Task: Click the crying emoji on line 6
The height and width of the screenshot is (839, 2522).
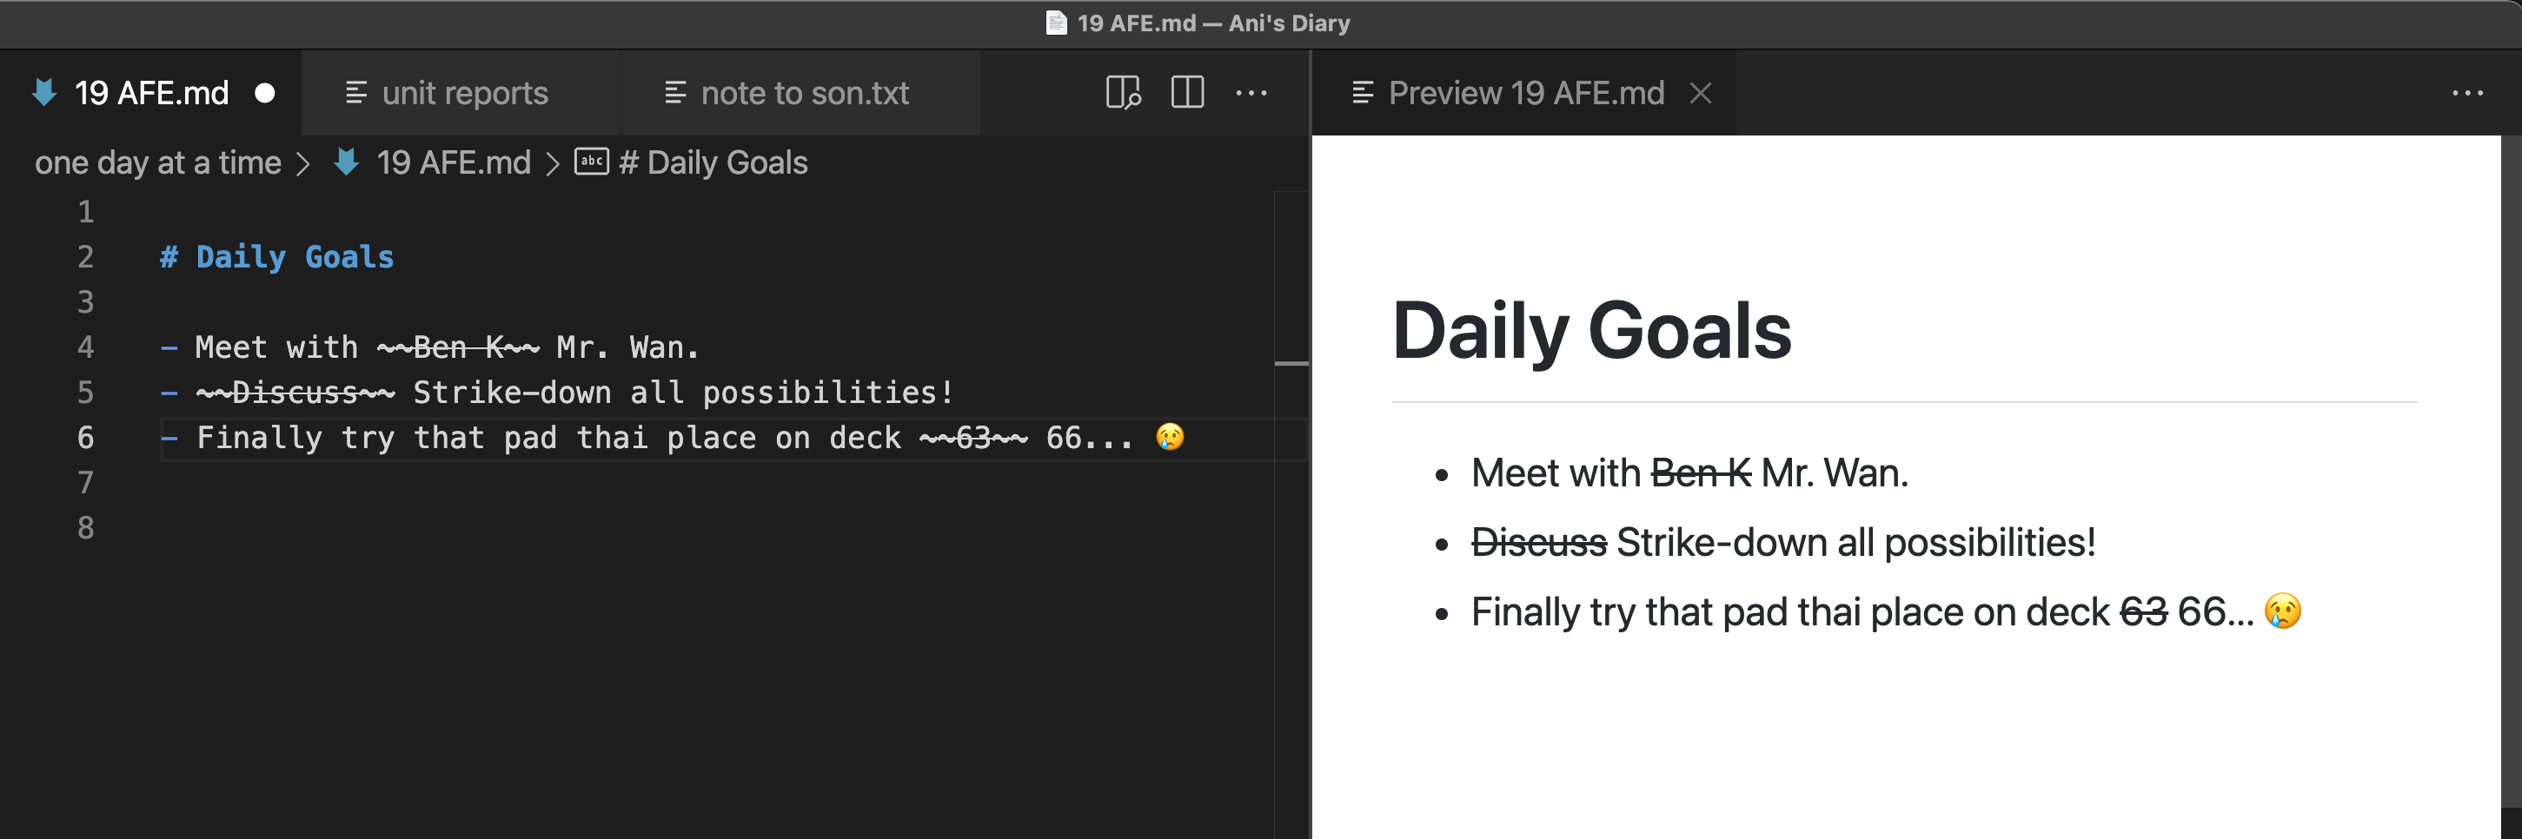Action: (x=1171, y=438)
